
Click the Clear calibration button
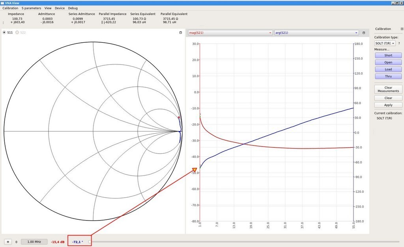388,98
